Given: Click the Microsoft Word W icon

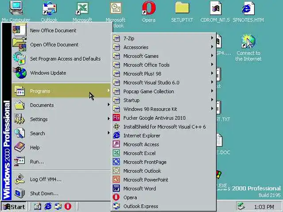Looking at the screenshot, I should 116,189.
